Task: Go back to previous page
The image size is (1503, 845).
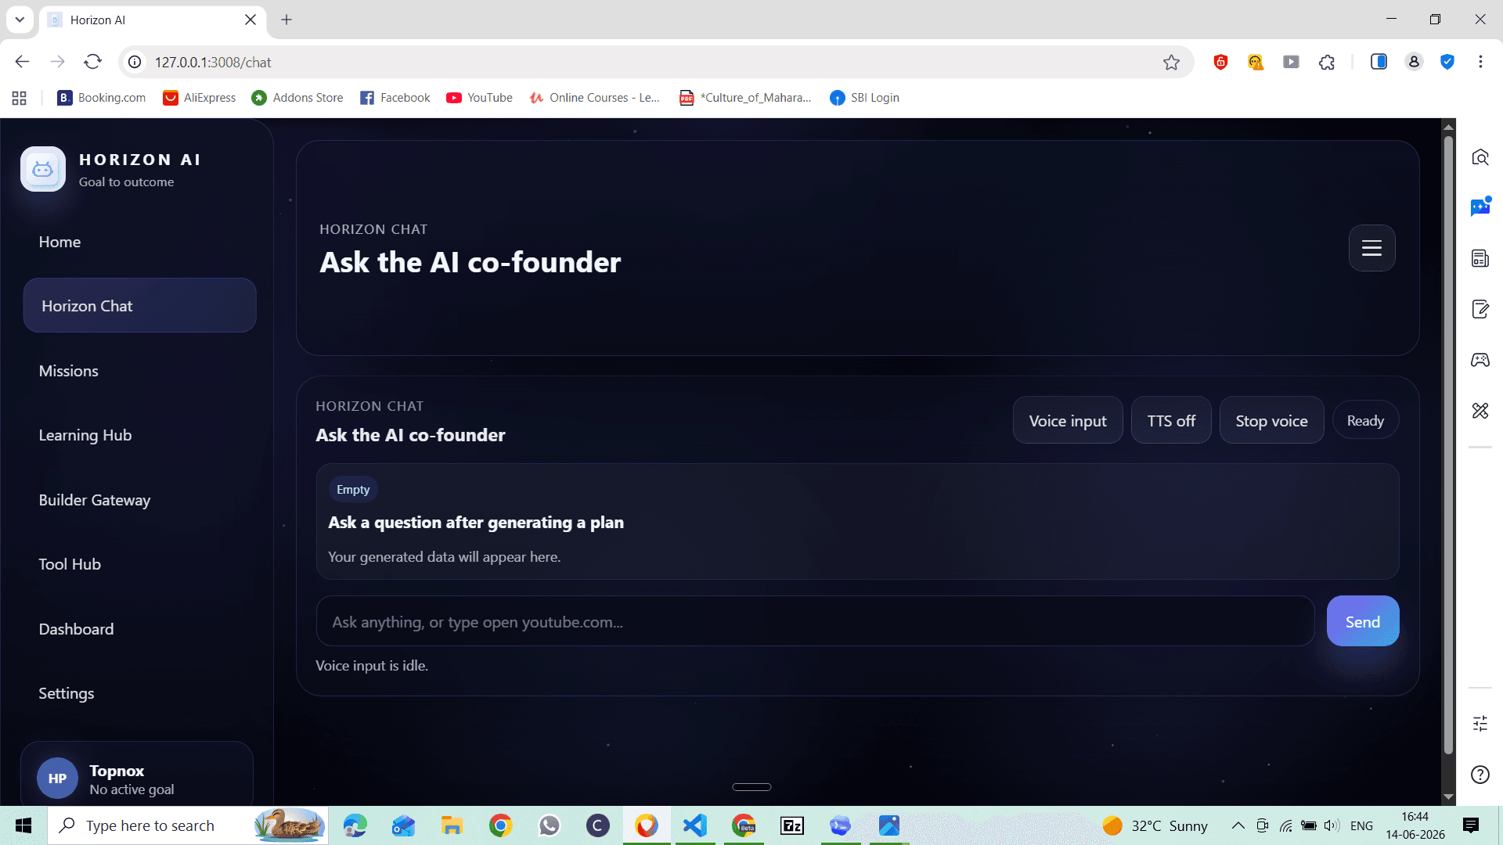Action: [x=22, y=62]
